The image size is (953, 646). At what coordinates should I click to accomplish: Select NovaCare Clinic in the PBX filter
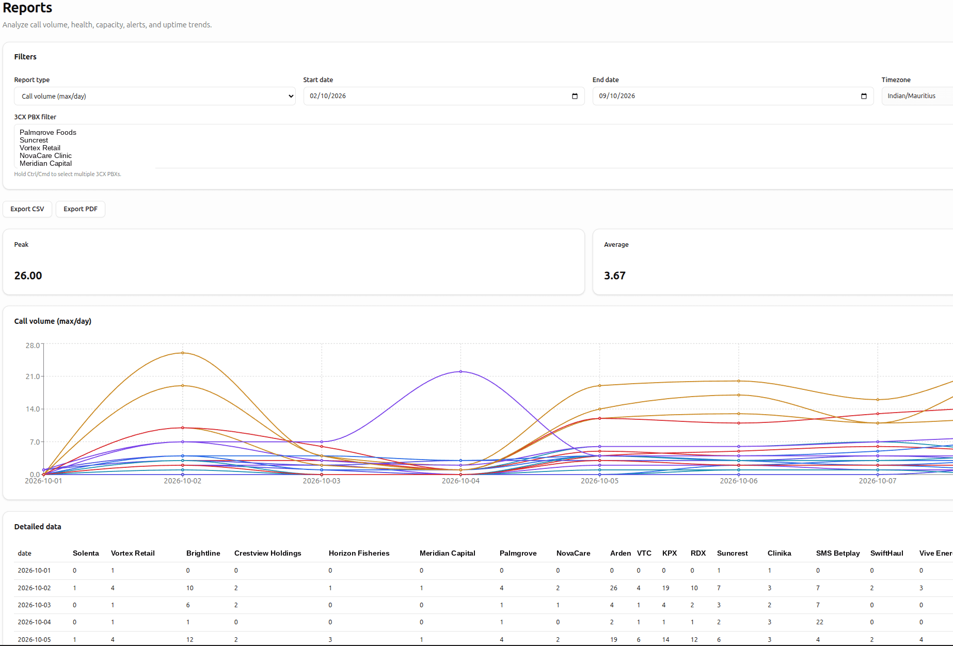pyautogui.click(x=46, y=155)
